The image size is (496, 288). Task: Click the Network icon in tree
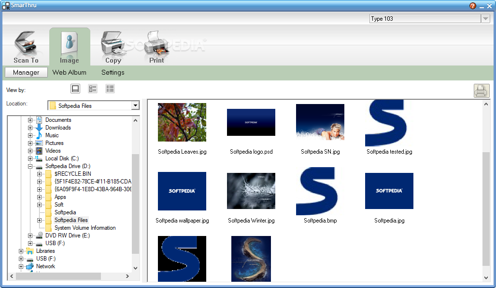pos(30,266)
